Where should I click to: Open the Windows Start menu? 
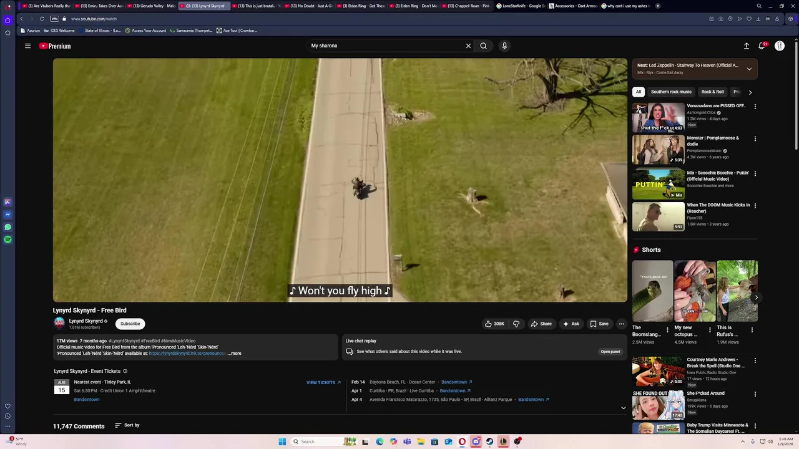coord(282,442)
